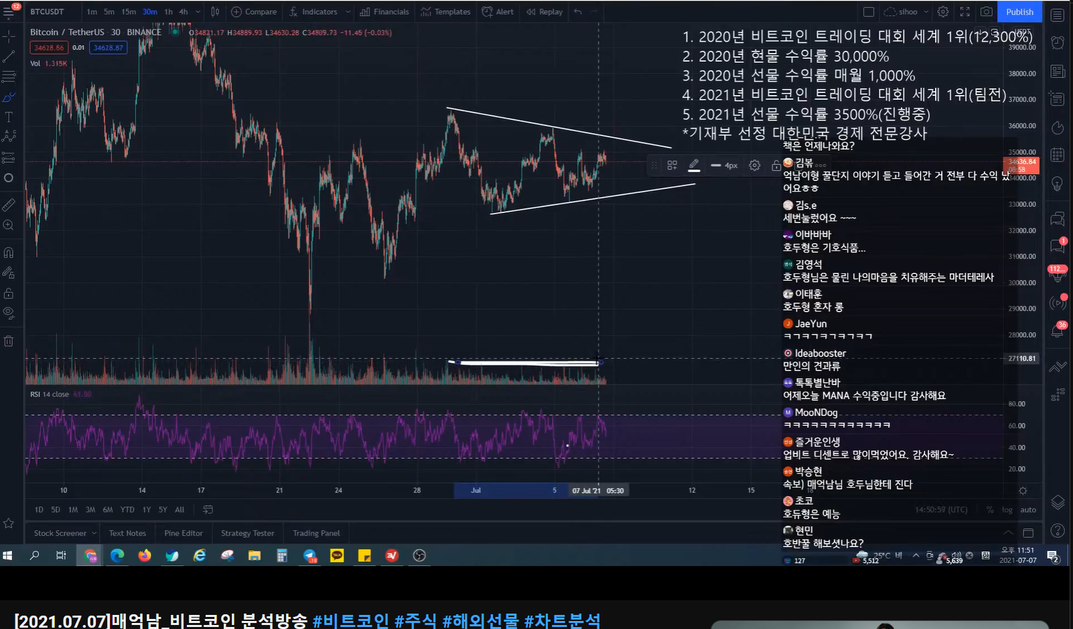
Task: Take a chart snapshot with camera icon
Action: click(987, 11)
